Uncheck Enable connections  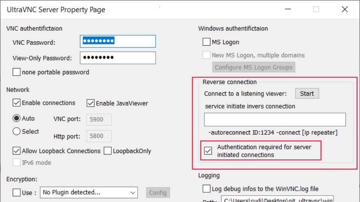(x=16, y=102)
